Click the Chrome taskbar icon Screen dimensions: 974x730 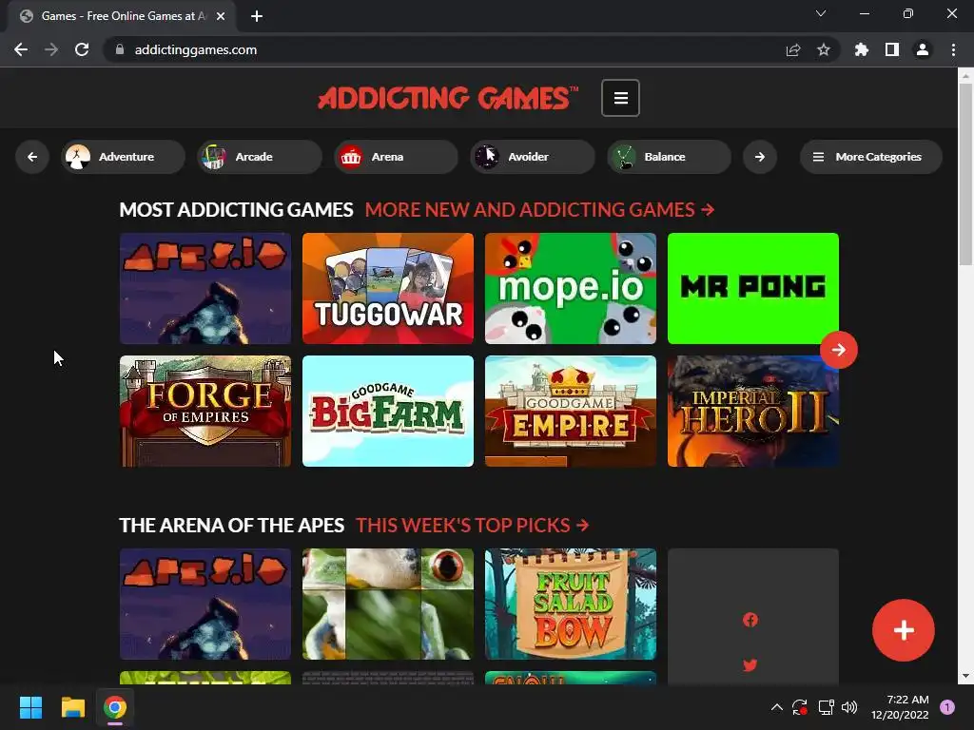click(x=115, y=707)
